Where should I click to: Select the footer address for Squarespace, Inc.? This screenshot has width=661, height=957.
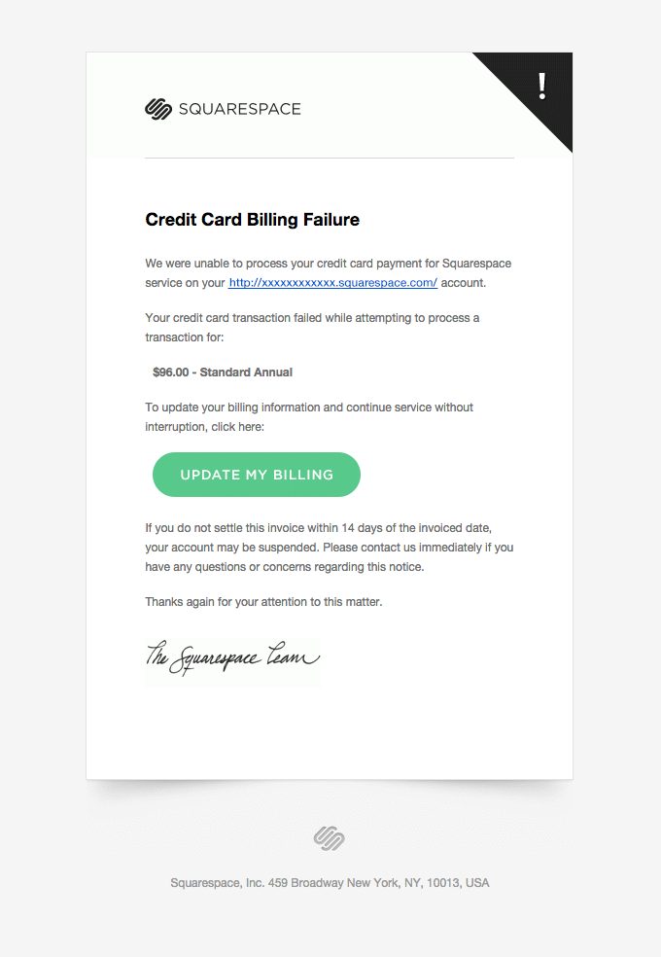pyautogui.click(x=330, y=882)
